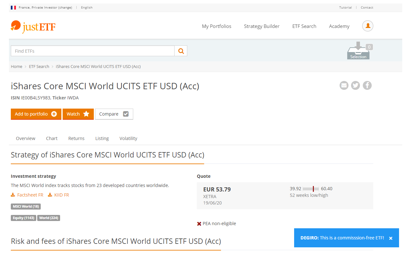Image resolution: width=407 pixels, height=254 pixels.
Task: Click the 52 weeks low/high range bar
Action: tap(311, 189)
